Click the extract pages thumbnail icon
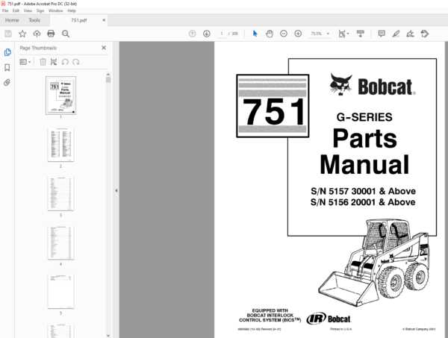This screenshot has width=448, height=338. tap(54, 62)
